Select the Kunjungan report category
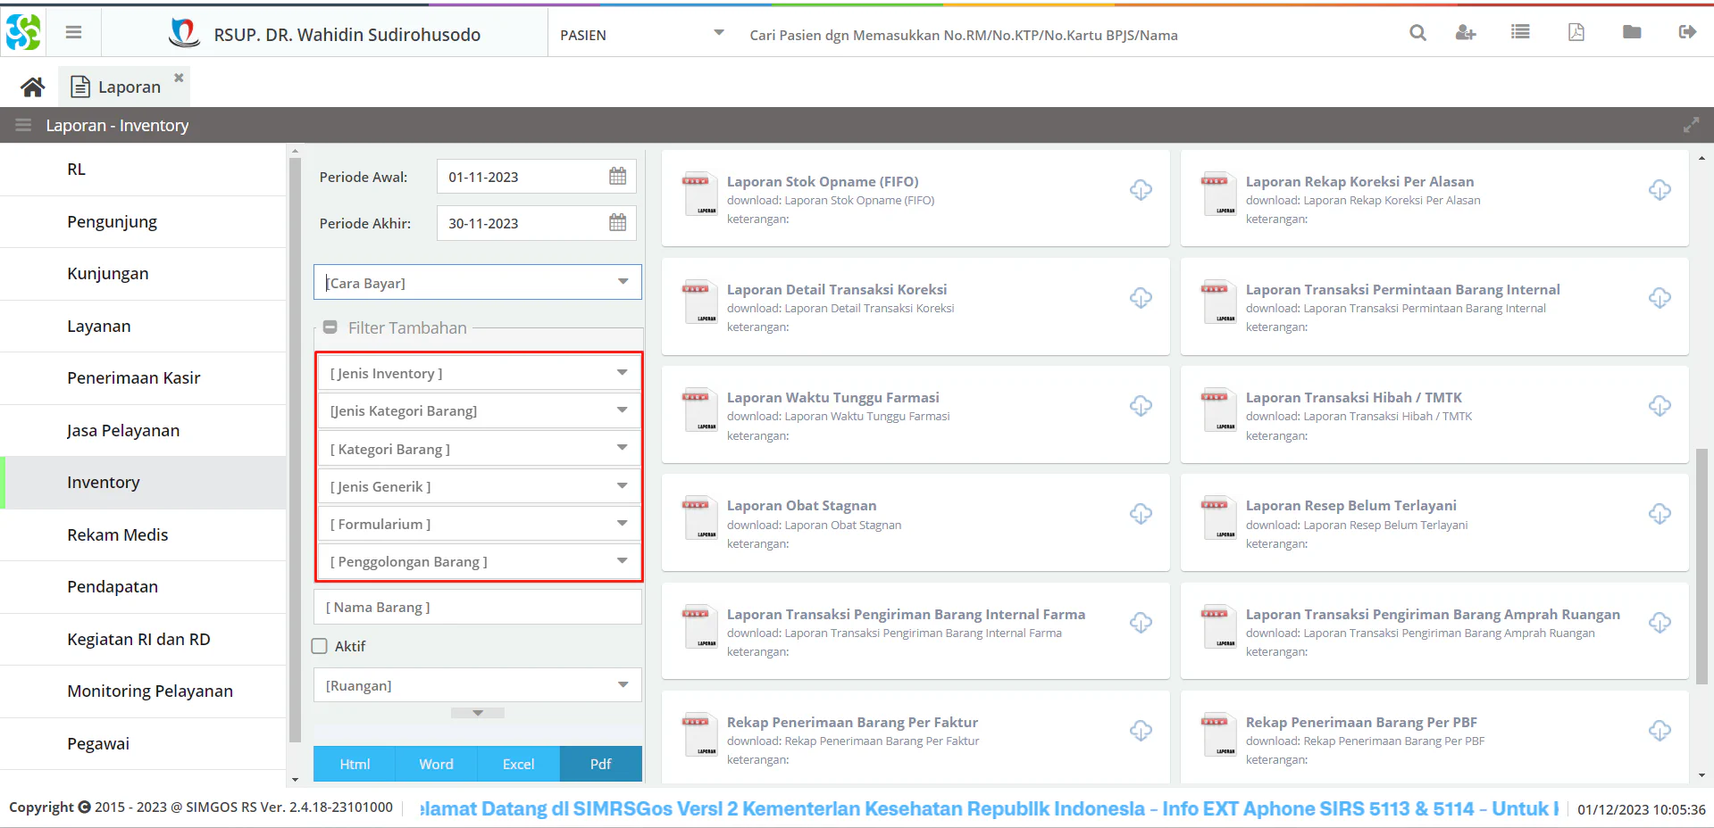 tap(143, 274)
